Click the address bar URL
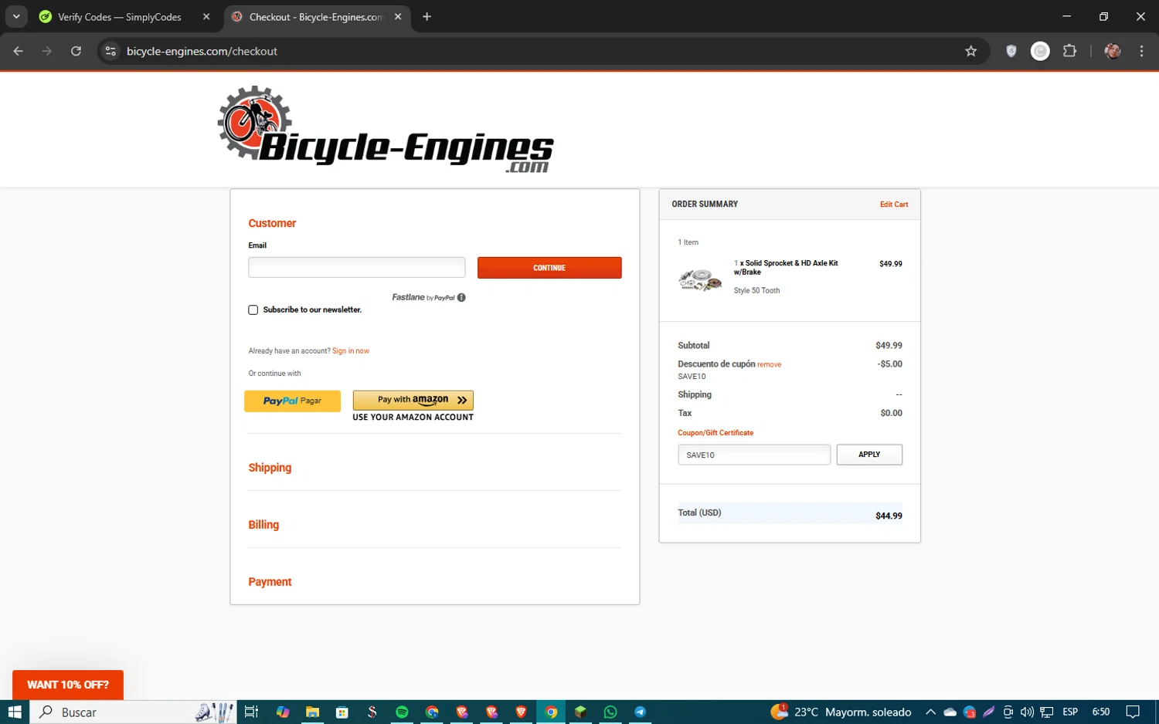Viewport: 1159px width, 724px height. coord(202,51)
